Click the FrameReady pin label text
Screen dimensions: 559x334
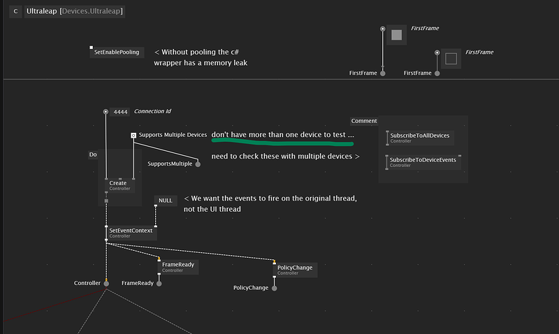point(138,283)
